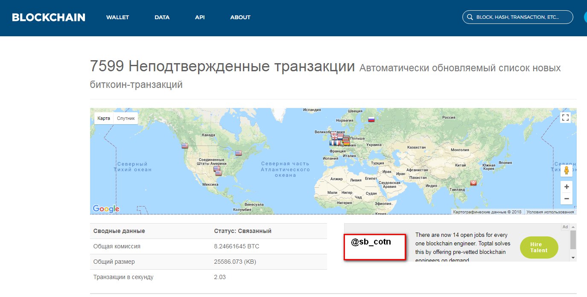Viewport: 587px width, 297px height.
Task: Click the 7599 Неподтвержденные транзакции heading
Action: point(222,67)
